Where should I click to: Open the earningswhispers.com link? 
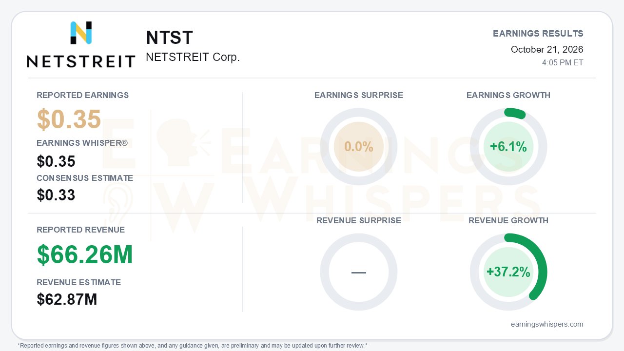547,324
